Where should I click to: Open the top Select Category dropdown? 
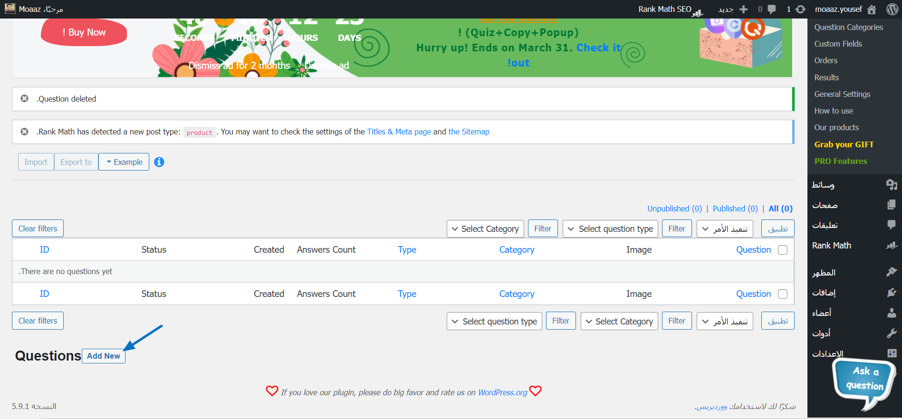pos(485,229)
